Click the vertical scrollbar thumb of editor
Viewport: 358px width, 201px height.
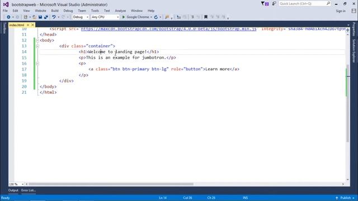point(348,103)
